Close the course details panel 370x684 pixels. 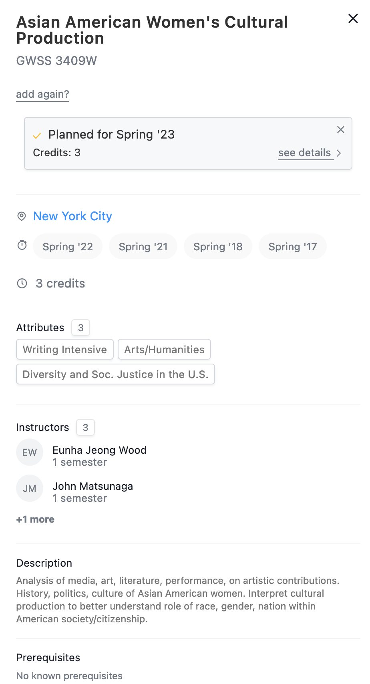tap(353, 18)
